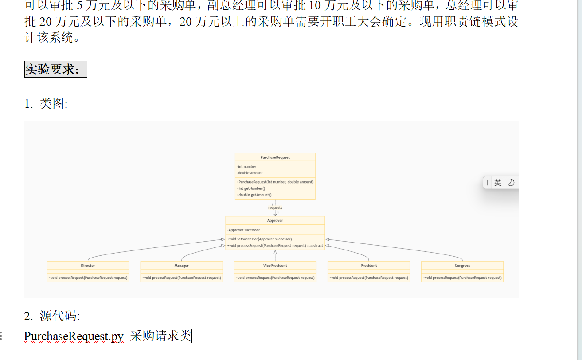Viewport: 582px width, 360px height.
Task: Click the line starting '批 20 万元及以下'
Action: [271, 21]
